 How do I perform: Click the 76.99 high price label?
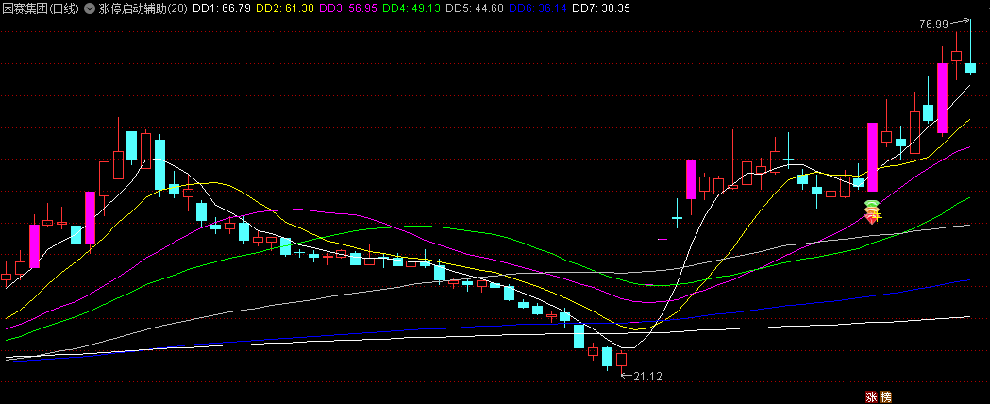tap(933, 25)
